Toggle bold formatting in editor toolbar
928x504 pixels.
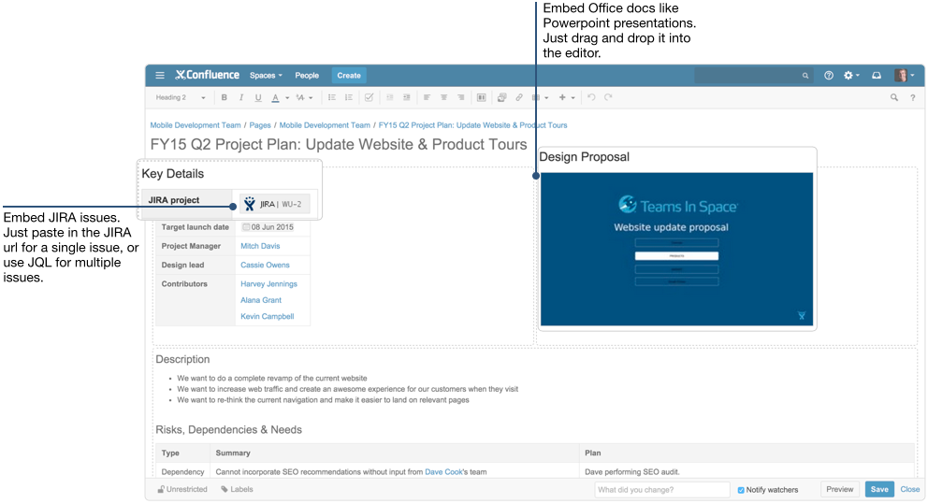(225, 97)
